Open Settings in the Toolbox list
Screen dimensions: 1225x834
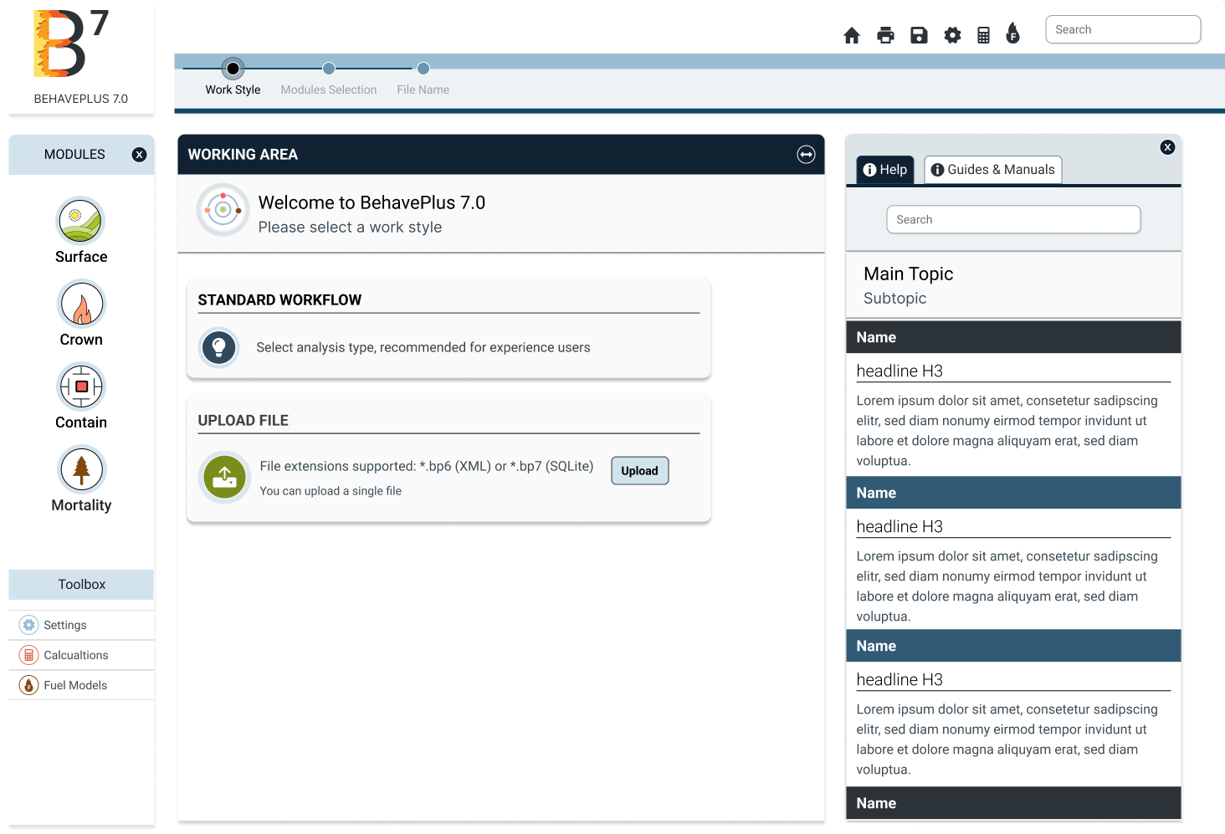point(81,625)
